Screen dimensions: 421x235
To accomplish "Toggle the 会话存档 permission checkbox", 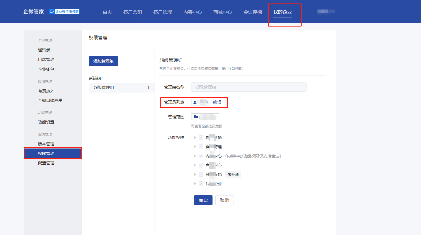I will tap(201, 174).
